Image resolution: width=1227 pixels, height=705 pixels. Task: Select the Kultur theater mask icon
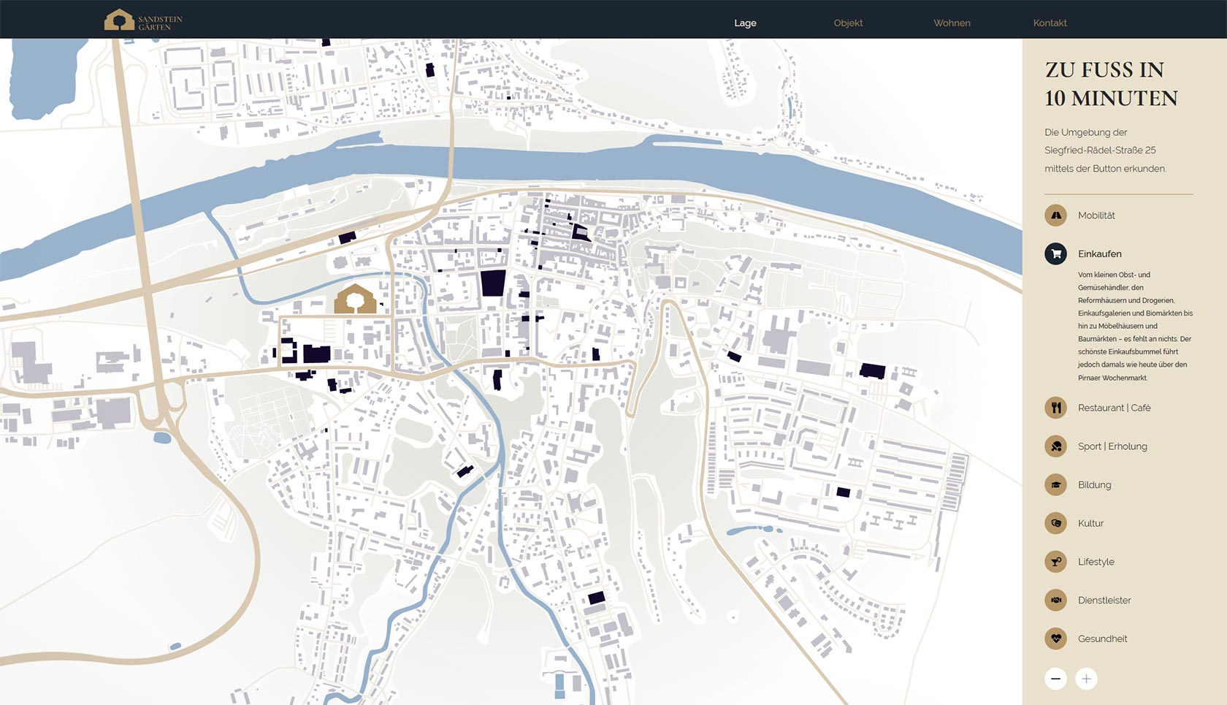pyautogui.click(x=1055, y=523)
